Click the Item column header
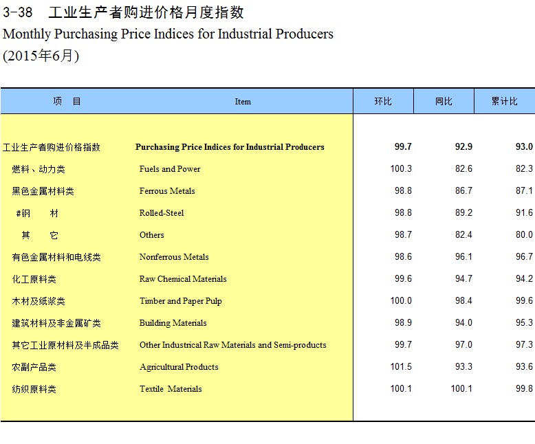The height and width of the screenshot is (444, 535). [x=243, y=102]
